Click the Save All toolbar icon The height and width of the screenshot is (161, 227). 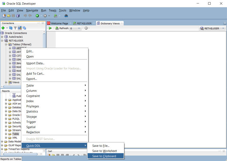click(x=18, y=16)
